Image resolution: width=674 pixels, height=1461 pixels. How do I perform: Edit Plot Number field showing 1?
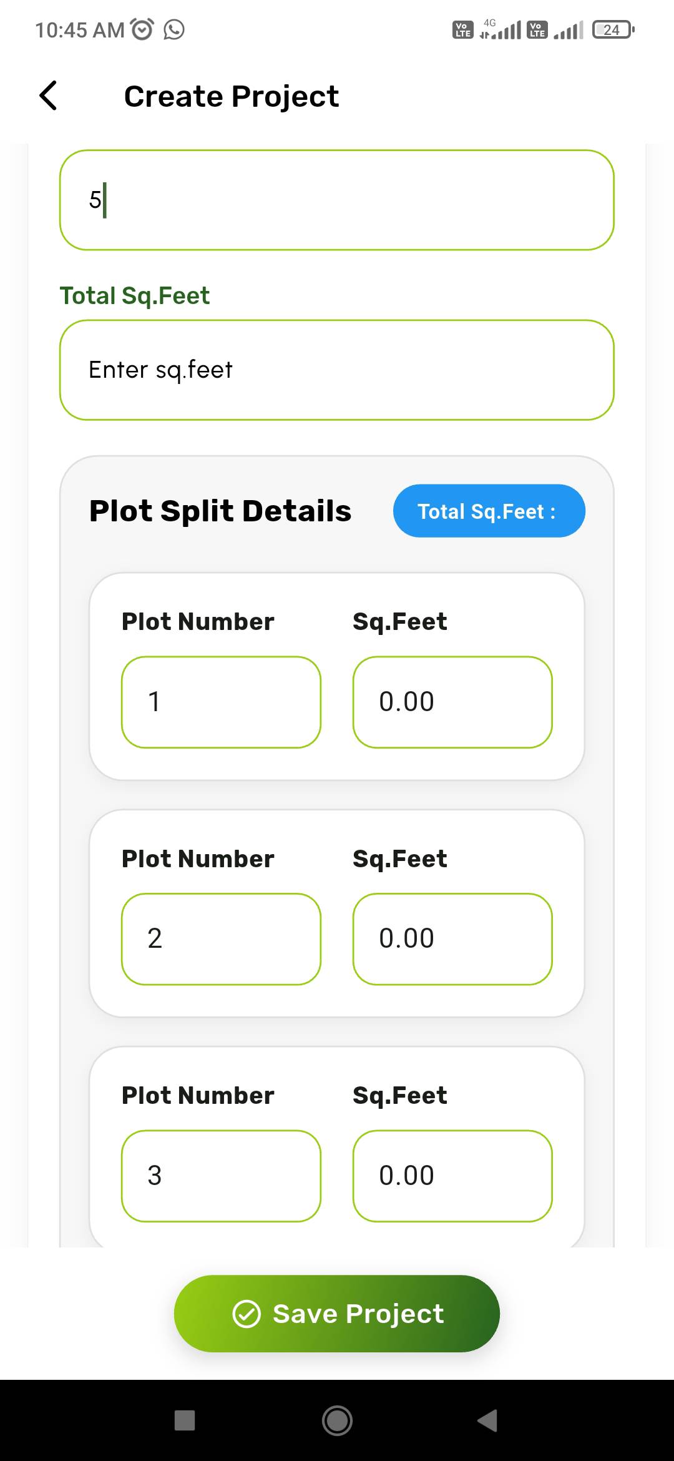click(222, 702)
